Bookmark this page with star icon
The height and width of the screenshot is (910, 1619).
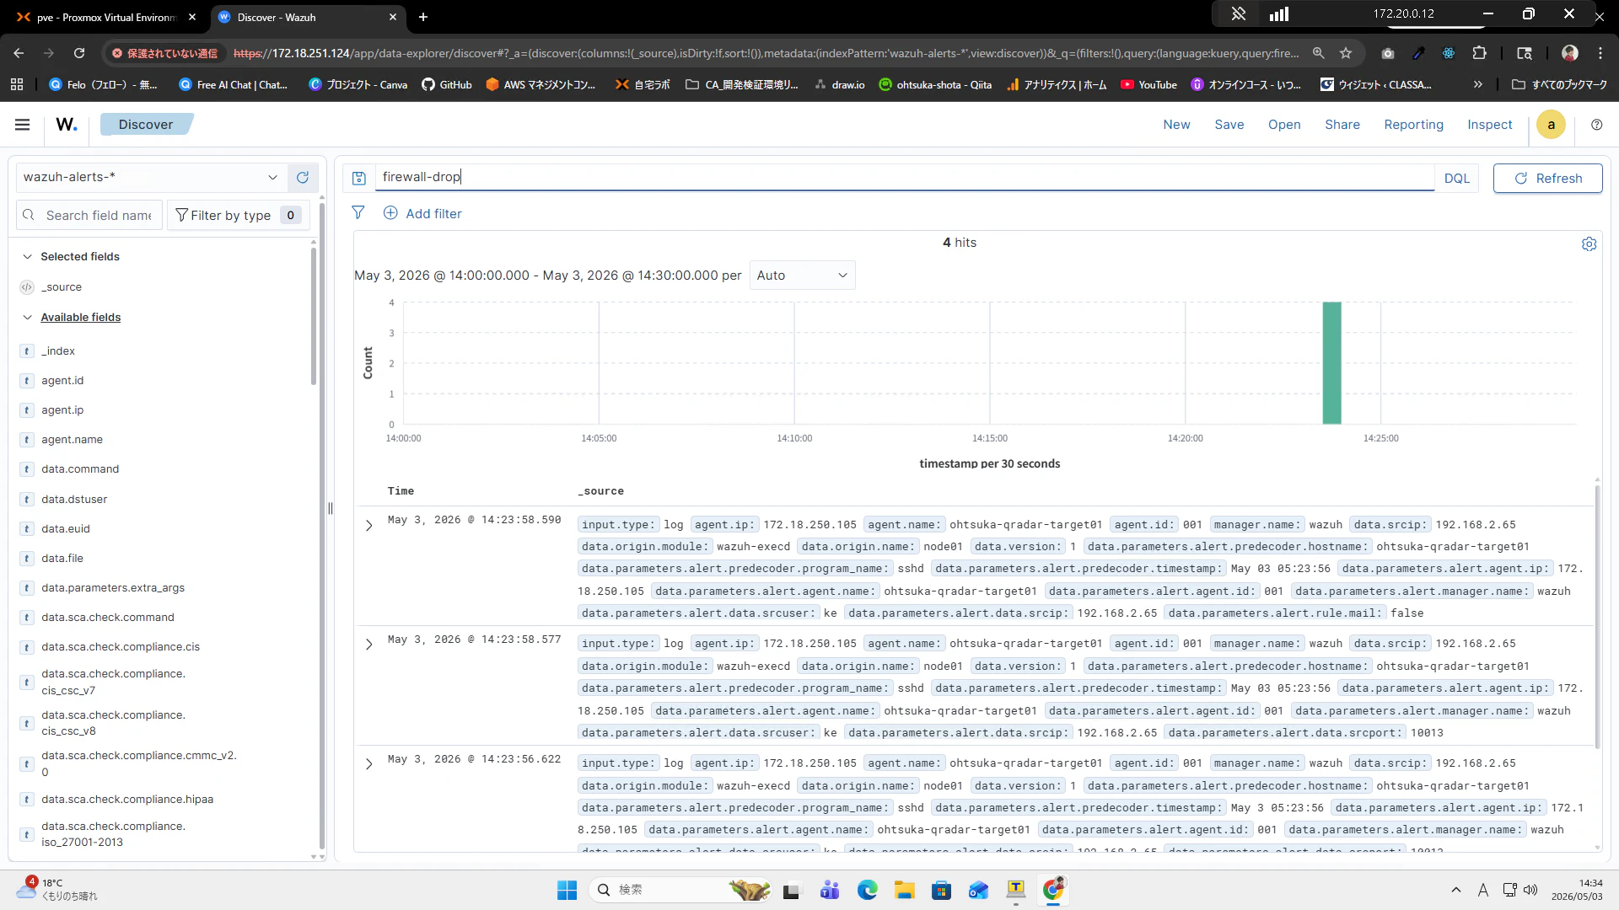tap(1346, 53)
